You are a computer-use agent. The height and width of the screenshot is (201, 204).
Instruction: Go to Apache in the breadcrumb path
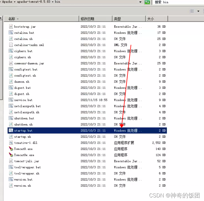[7, 2]
